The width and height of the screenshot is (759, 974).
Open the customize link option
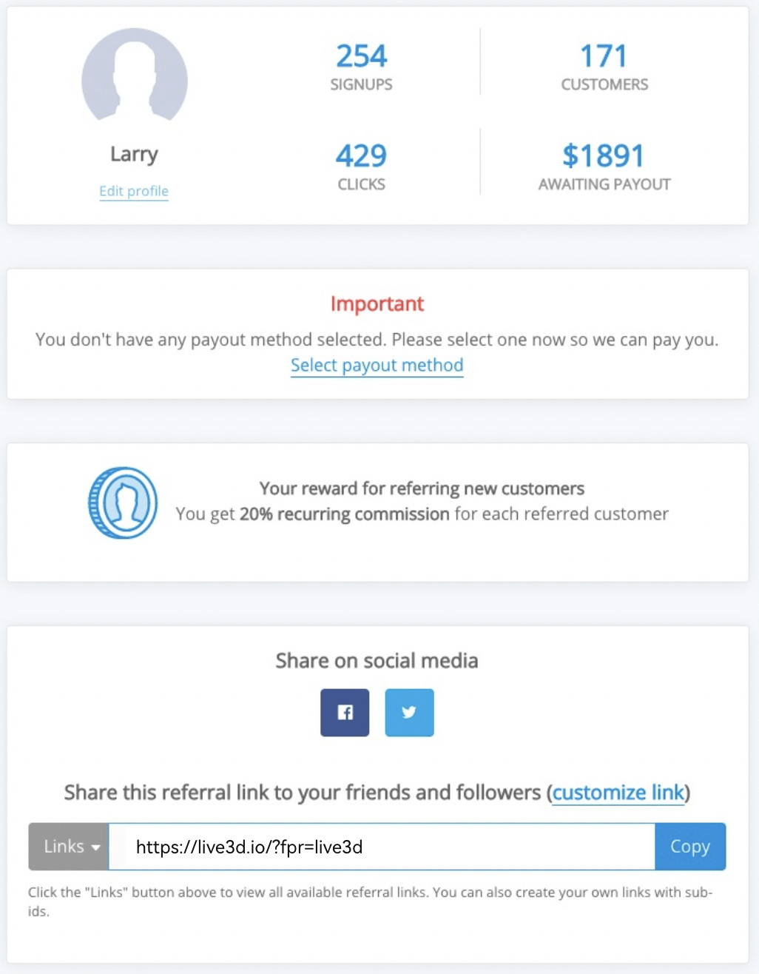coord(618,793)
